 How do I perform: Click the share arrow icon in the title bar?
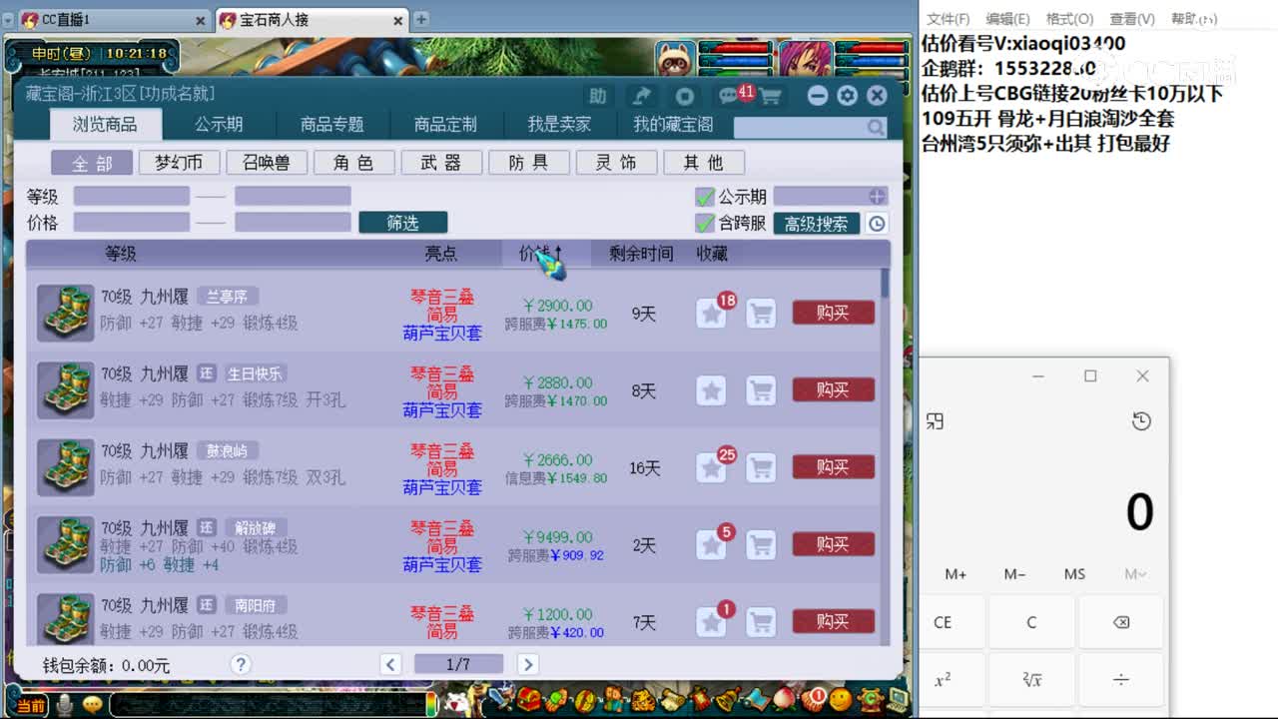point(642,95)
